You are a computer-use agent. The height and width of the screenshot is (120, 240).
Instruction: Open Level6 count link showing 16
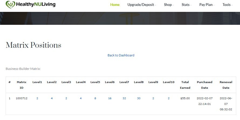pyautogui.click(x=110, y=98)
